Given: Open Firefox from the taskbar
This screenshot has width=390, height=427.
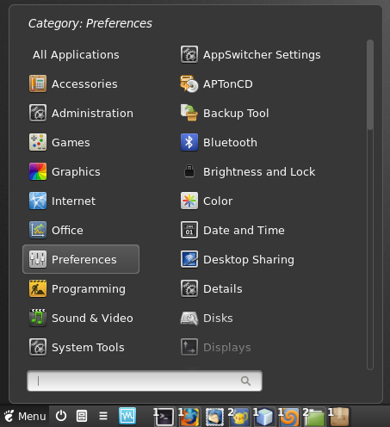Looking at the screenshot, I should [x=189, y=417].
